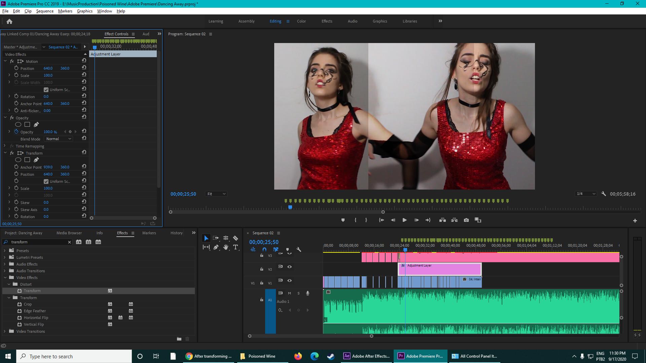Mute audio track A1
This screenshot has width=646, height=363.
[289, 293]
